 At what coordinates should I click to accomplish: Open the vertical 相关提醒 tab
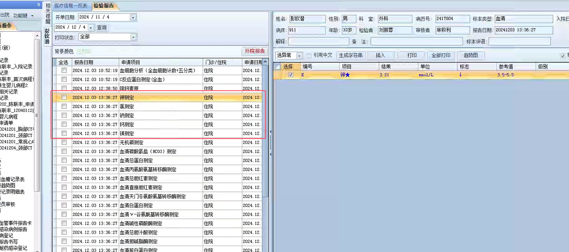click(48, 13)
